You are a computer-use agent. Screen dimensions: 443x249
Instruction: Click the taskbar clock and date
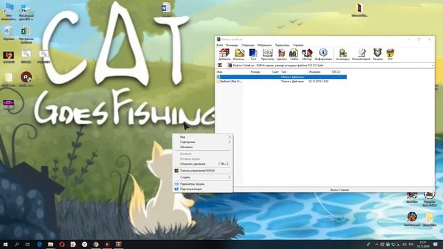click(x=423, y=244)
